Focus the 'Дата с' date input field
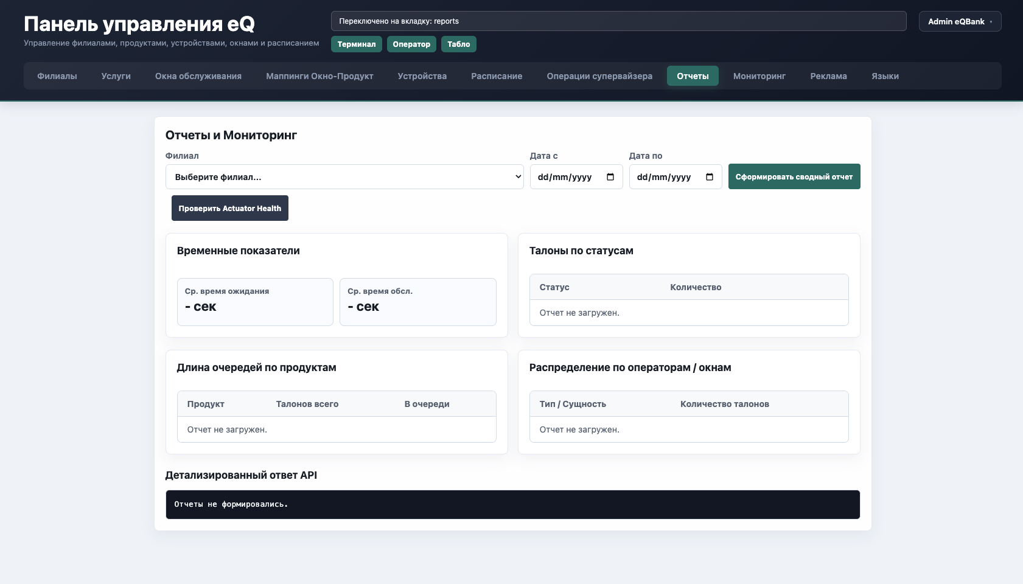 [576, 177]
